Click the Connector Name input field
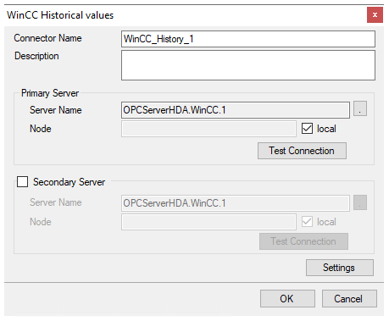Viewport: 389px width, 321px height. [248, 39]
